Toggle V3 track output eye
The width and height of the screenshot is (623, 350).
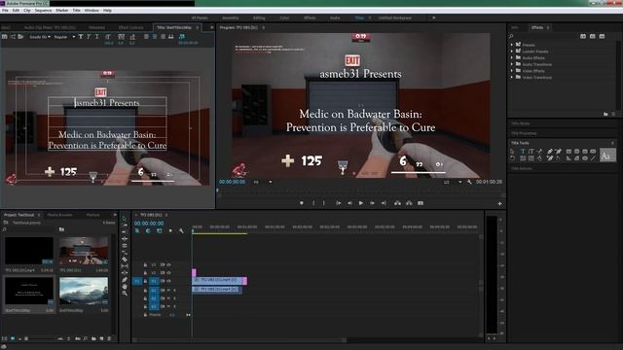click(168, 264)
